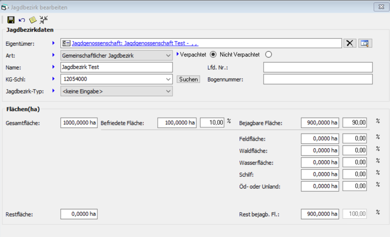This screenshot has height=237, width=390.
Task: Click the Gesamtfläche hectare field
Action: (79, 123)
